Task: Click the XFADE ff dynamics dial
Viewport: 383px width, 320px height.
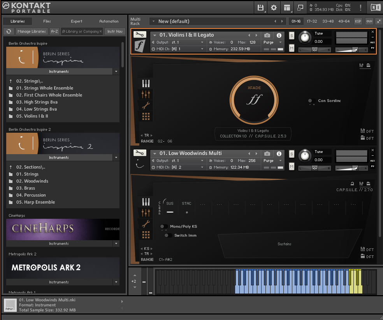Action: (254, 100)
